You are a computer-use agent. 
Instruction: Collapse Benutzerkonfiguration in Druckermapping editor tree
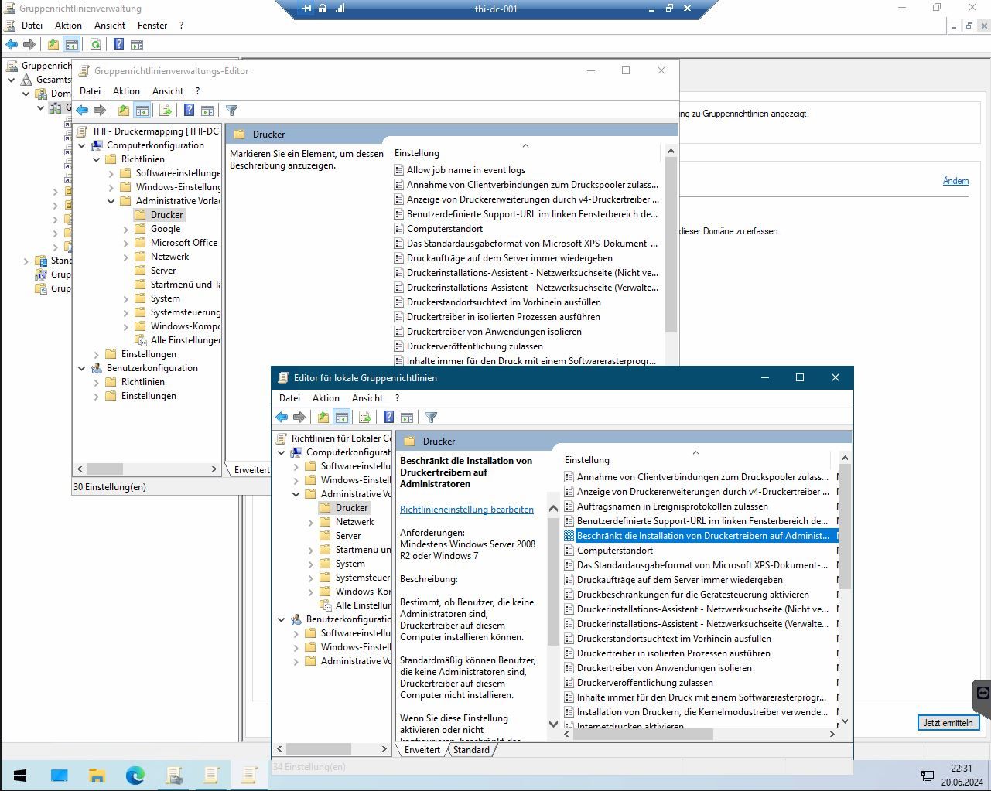click(82, 368)
